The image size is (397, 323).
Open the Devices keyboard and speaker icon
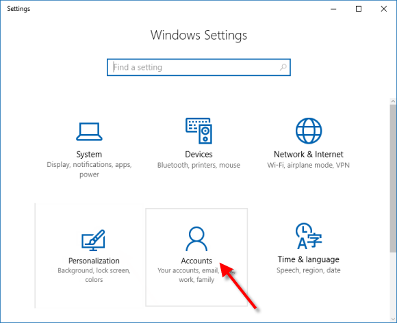click(198, 131)
